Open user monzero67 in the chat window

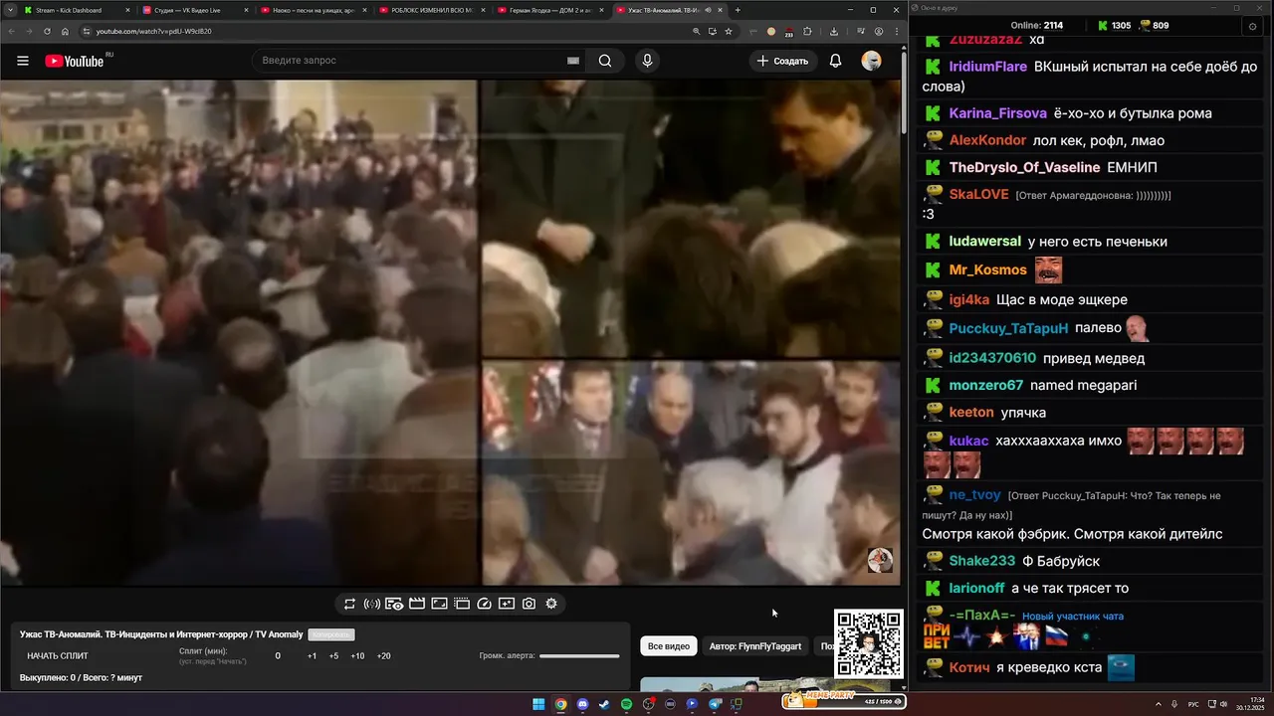pyautogui.click(x=985, y=385)
